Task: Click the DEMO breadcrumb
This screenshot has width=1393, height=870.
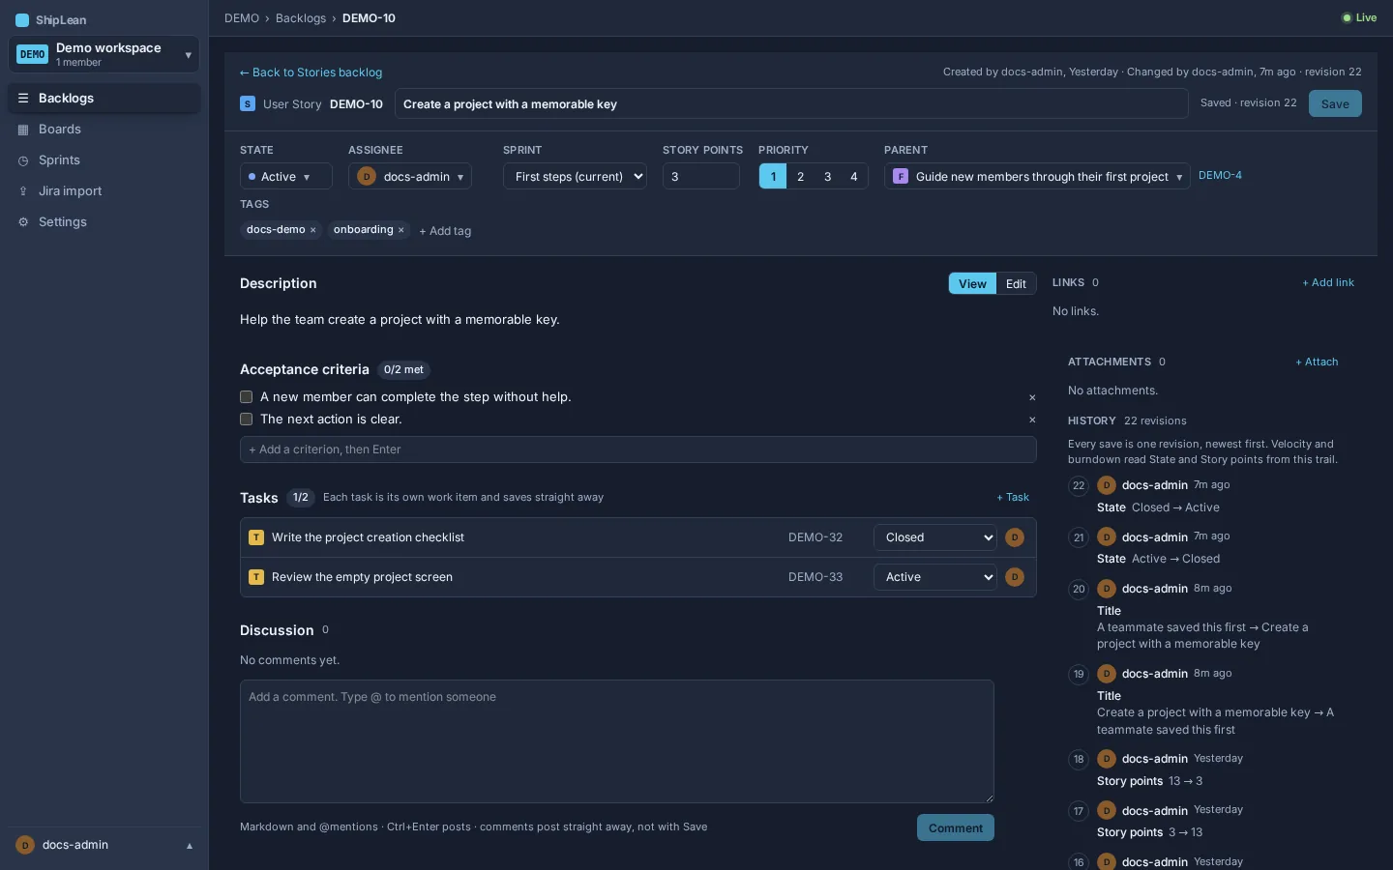Action: tap(242, 18)
